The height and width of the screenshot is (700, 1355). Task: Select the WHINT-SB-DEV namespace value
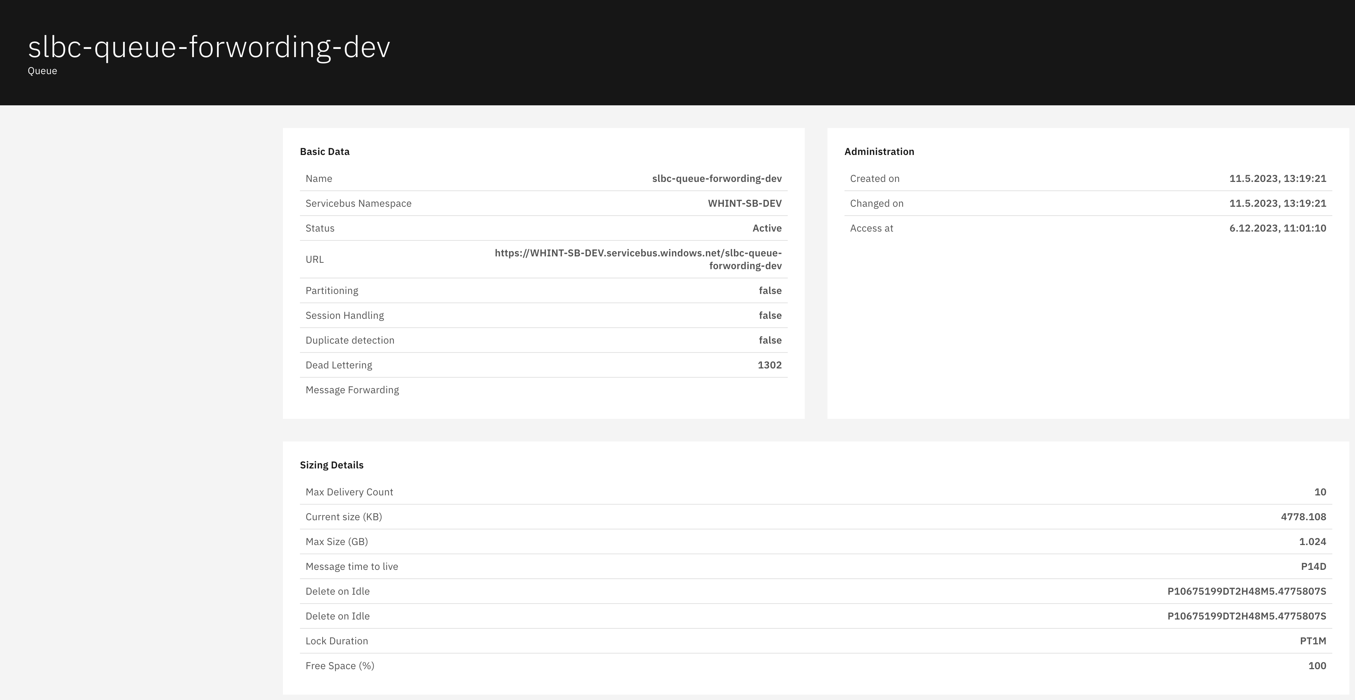744,203
